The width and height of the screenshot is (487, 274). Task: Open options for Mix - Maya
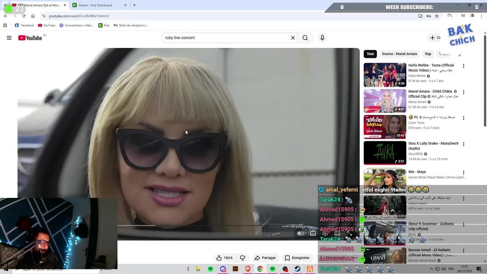point(463,172)
